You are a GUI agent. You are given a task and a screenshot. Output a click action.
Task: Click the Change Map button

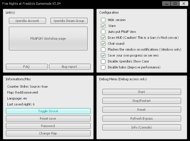click(48, 133)
